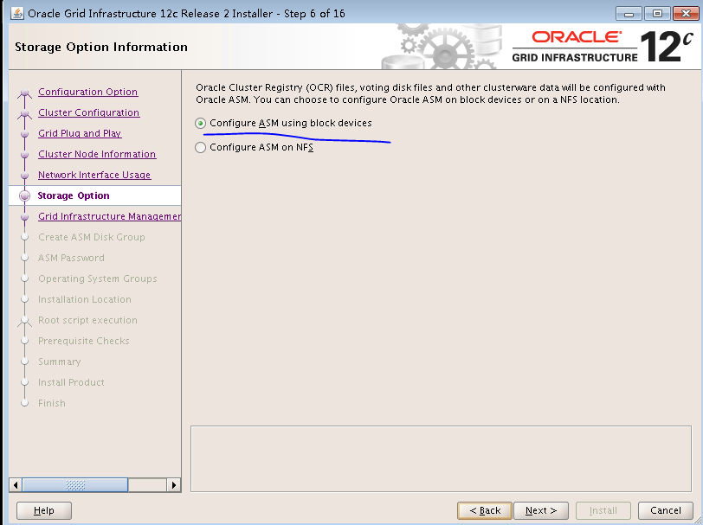Viewport: 703px width, 525px height.
Task: Click the Prerequisite Checks step text
Action: tap(84, 341)
